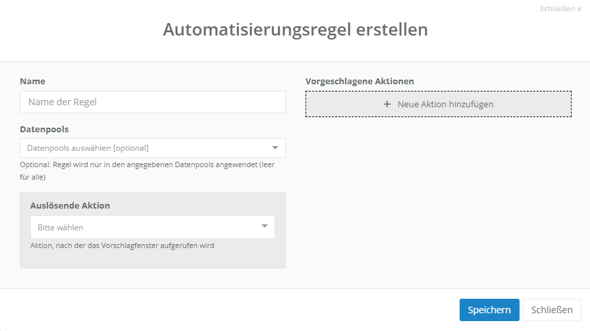Click the 'Name der Regel' input field
Image resolution: width=590 pixels, height=331 pixels.
coord(153,102)
